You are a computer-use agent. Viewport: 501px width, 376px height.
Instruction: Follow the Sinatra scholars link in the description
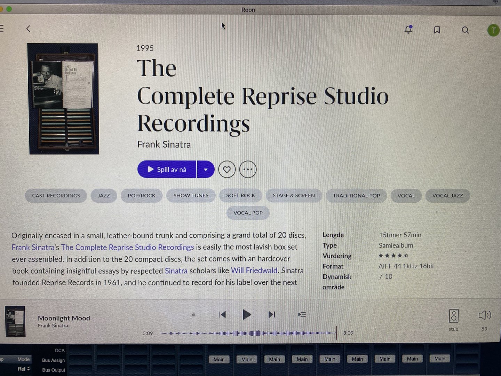[x=176, y=271]
